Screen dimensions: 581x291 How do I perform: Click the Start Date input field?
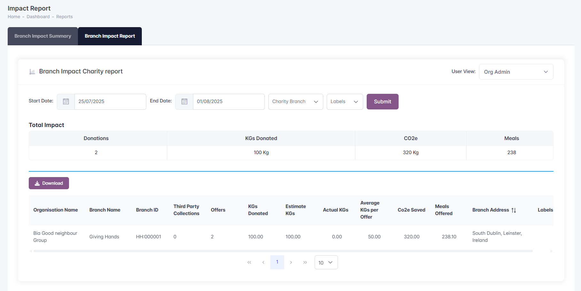tap(110, 101)
